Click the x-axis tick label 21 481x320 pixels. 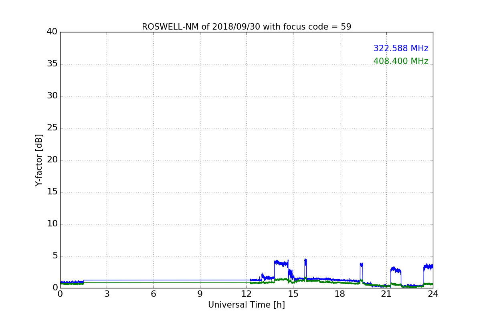click(386, 294)
